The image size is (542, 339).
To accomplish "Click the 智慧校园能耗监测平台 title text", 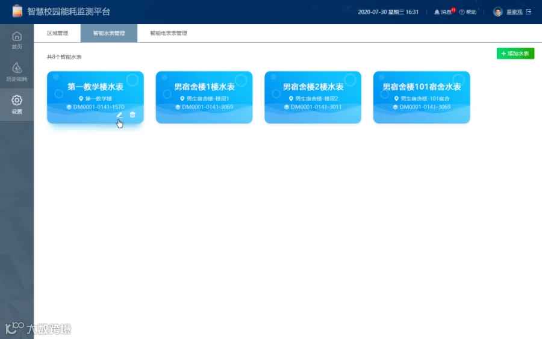I will 69,11.
